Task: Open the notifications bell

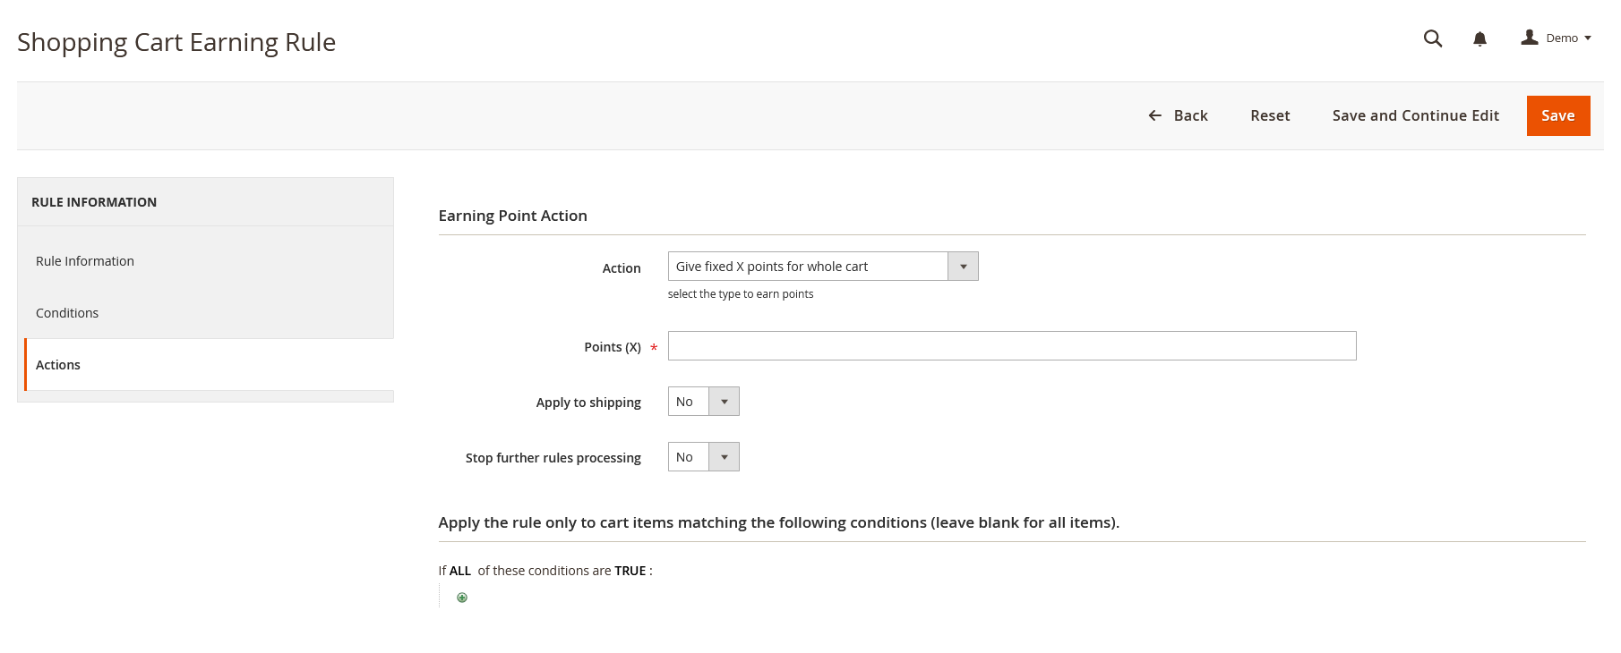Action: point(1479,38)
